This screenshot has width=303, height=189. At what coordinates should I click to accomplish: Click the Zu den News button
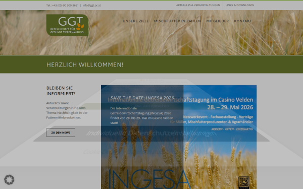click(61, 133)
